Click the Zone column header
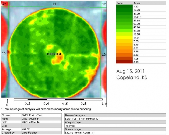 119,3
